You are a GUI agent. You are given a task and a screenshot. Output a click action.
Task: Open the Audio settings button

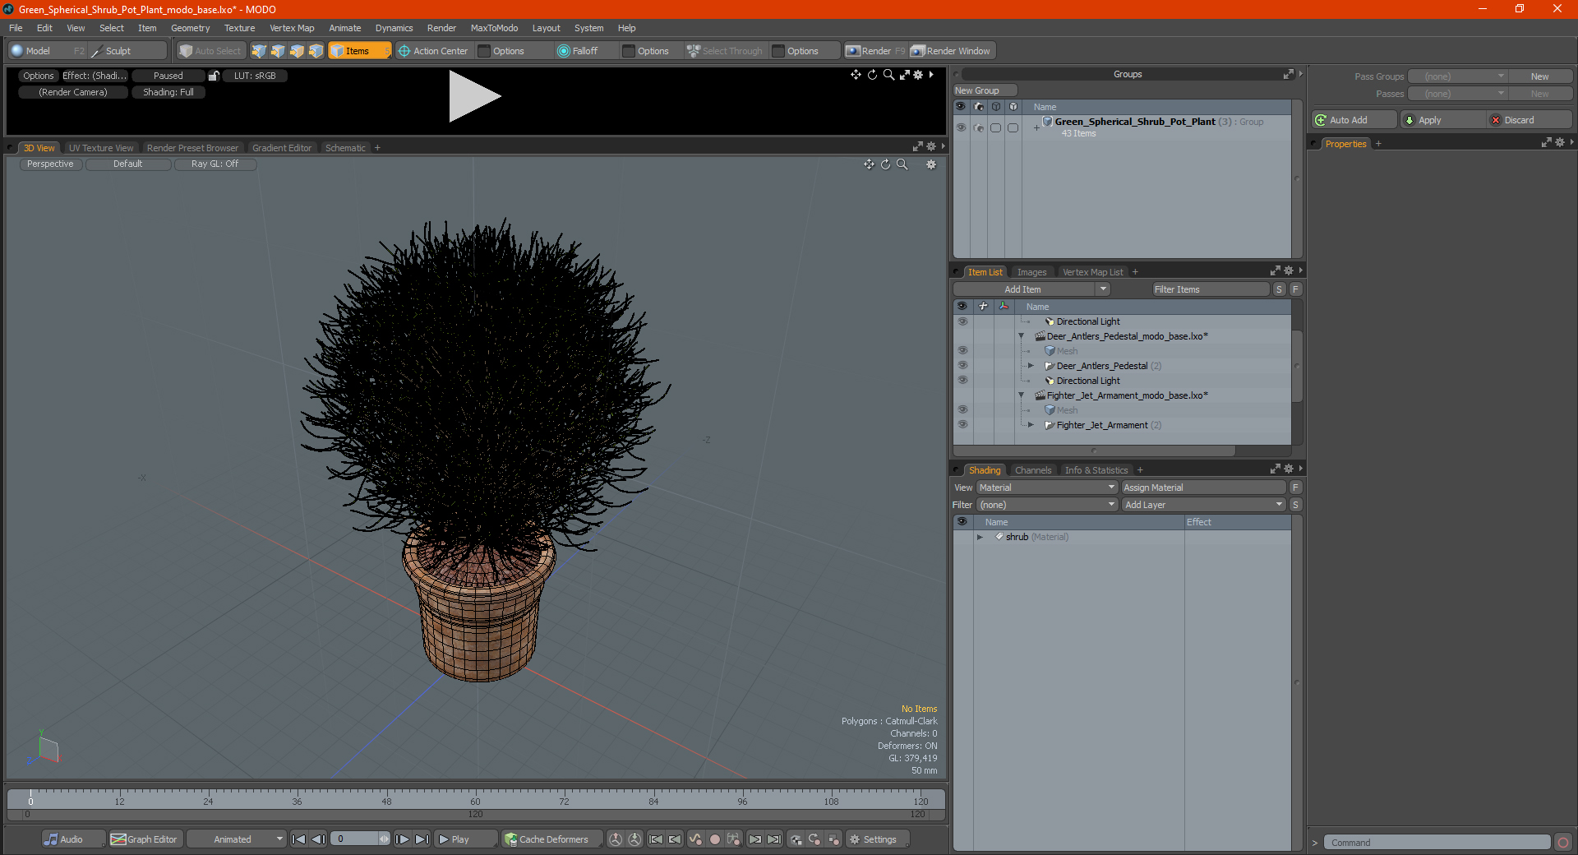(x=73, y=839)
